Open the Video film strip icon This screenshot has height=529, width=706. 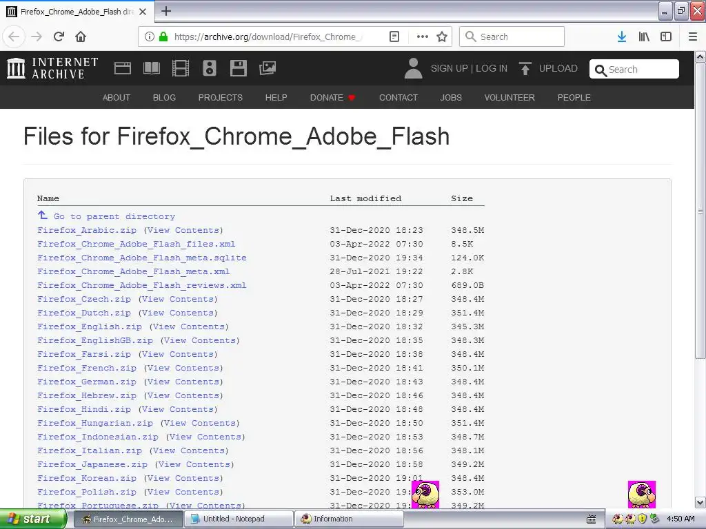click(x=181, y=68)
